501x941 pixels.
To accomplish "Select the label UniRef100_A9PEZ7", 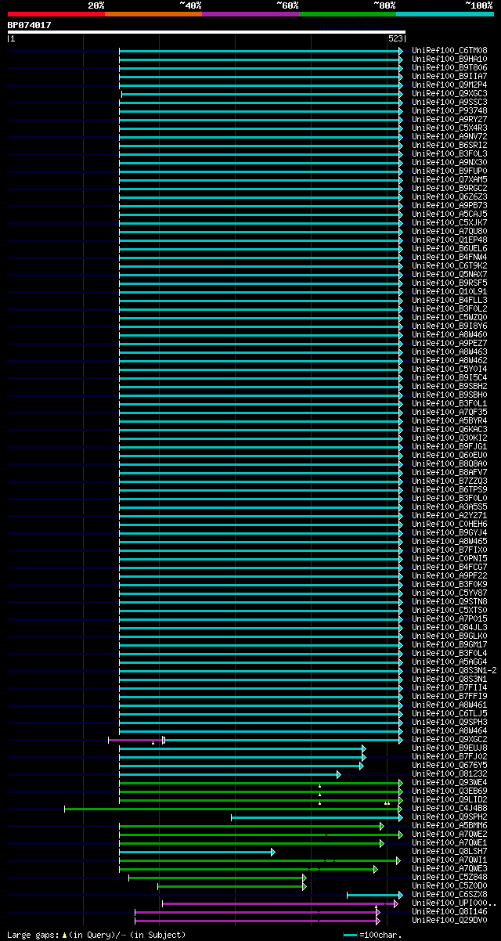I will (x=449, y=343).
